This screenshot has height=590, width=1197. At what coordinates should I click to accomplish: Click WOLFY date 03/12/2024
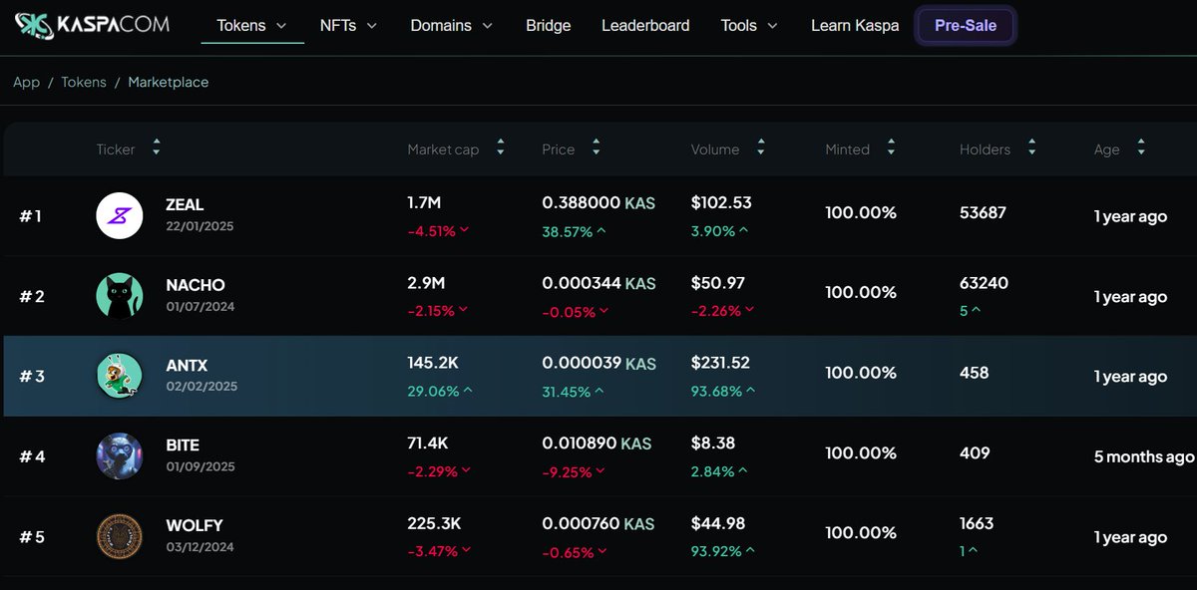point(200,546)
